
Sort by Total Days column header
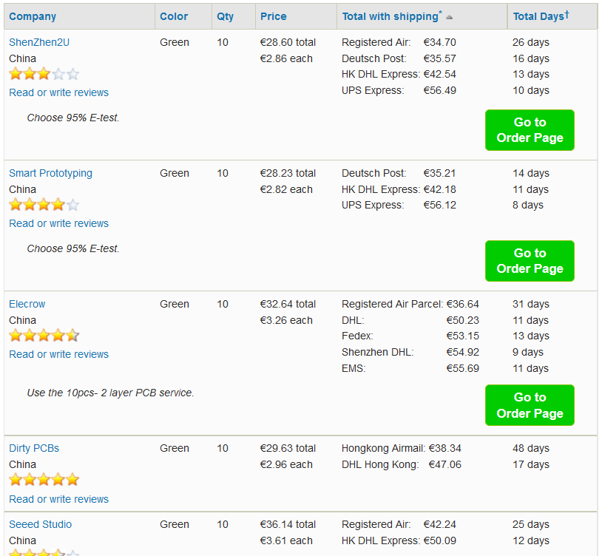[541, 16]
